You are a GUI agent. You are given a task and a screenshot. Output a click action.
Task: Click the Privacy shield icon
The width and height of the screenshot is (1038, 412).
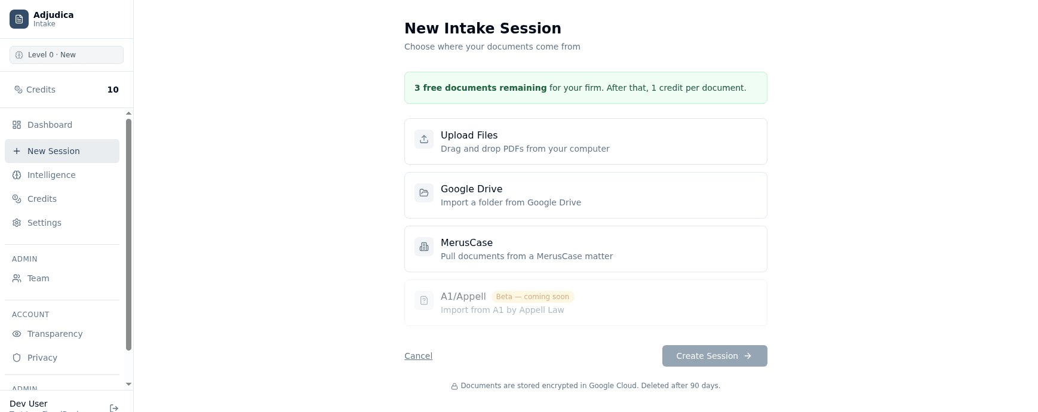click(17, 358)
